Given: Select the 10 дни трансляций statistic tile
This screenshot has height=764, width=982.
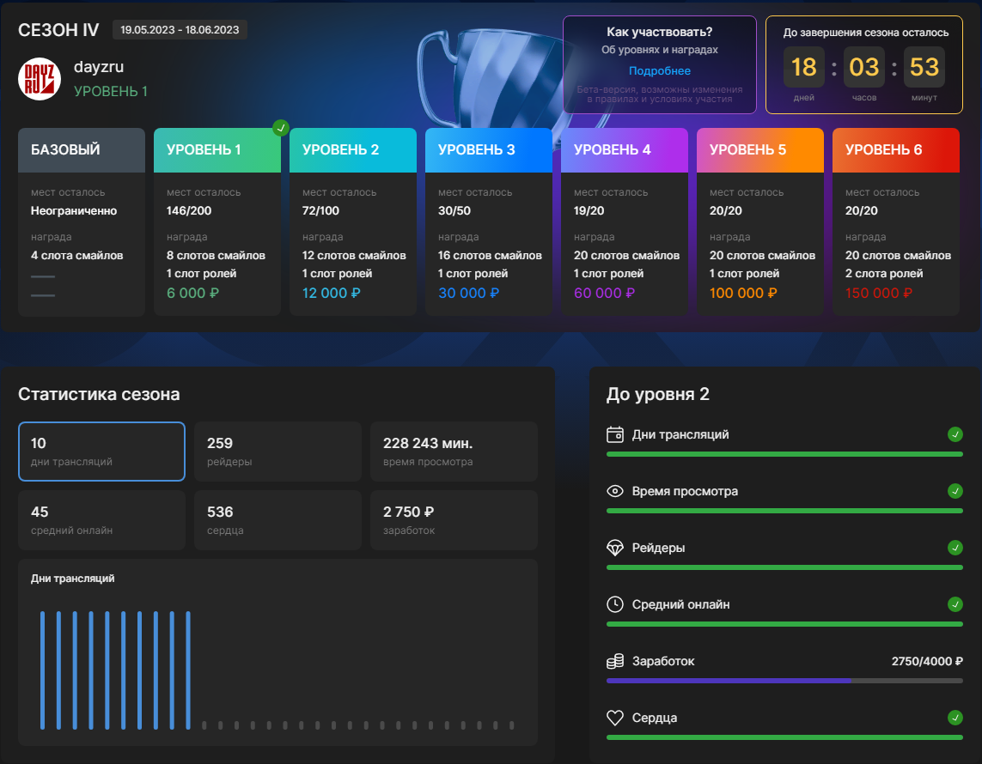Looking at the screenshot, I should point(101,452).
